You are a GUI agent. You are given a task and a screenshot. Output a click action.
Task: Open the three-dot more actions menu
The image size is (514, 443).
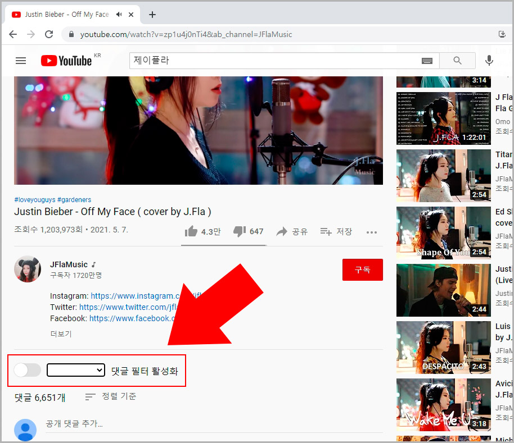[371, 232]
